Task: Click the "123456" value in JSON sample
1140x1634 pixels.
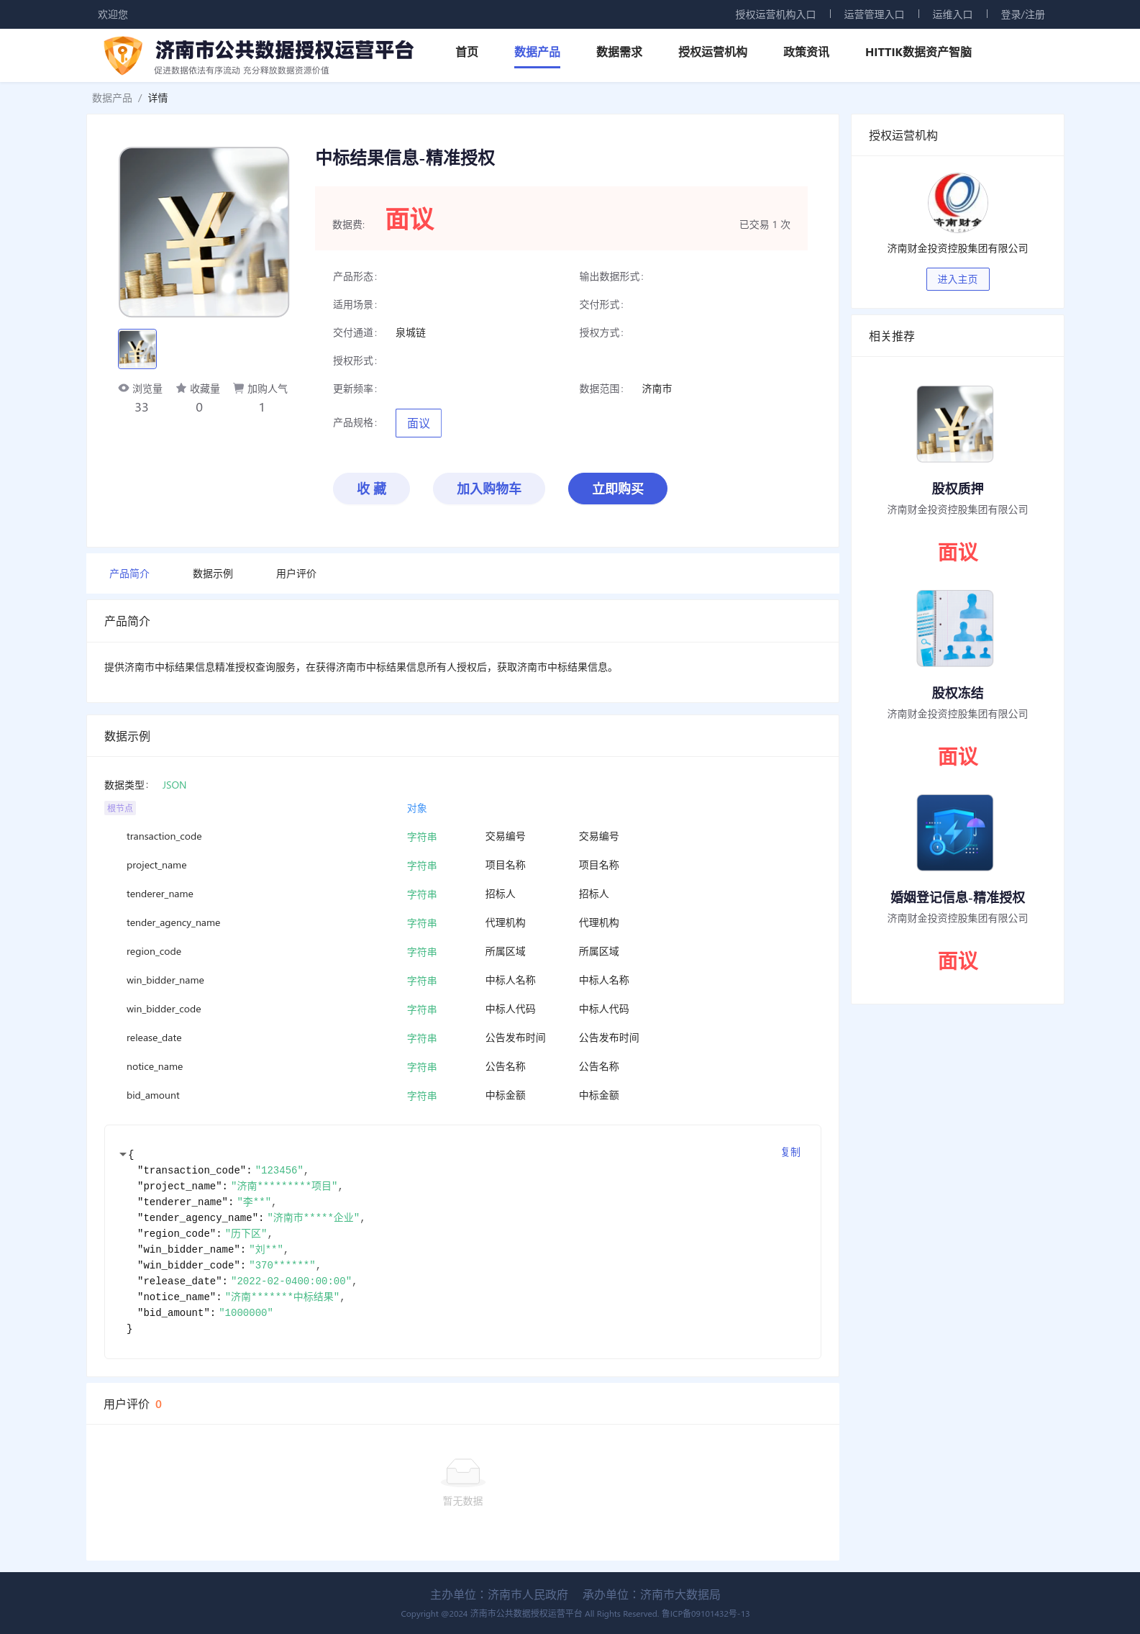Action: tap(279, 1170)
